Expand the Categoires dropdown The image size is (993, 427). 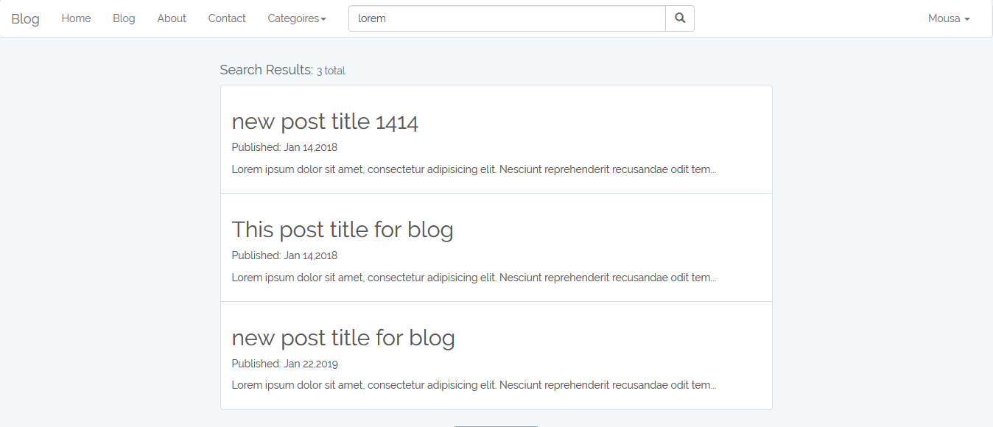point(297,18)
